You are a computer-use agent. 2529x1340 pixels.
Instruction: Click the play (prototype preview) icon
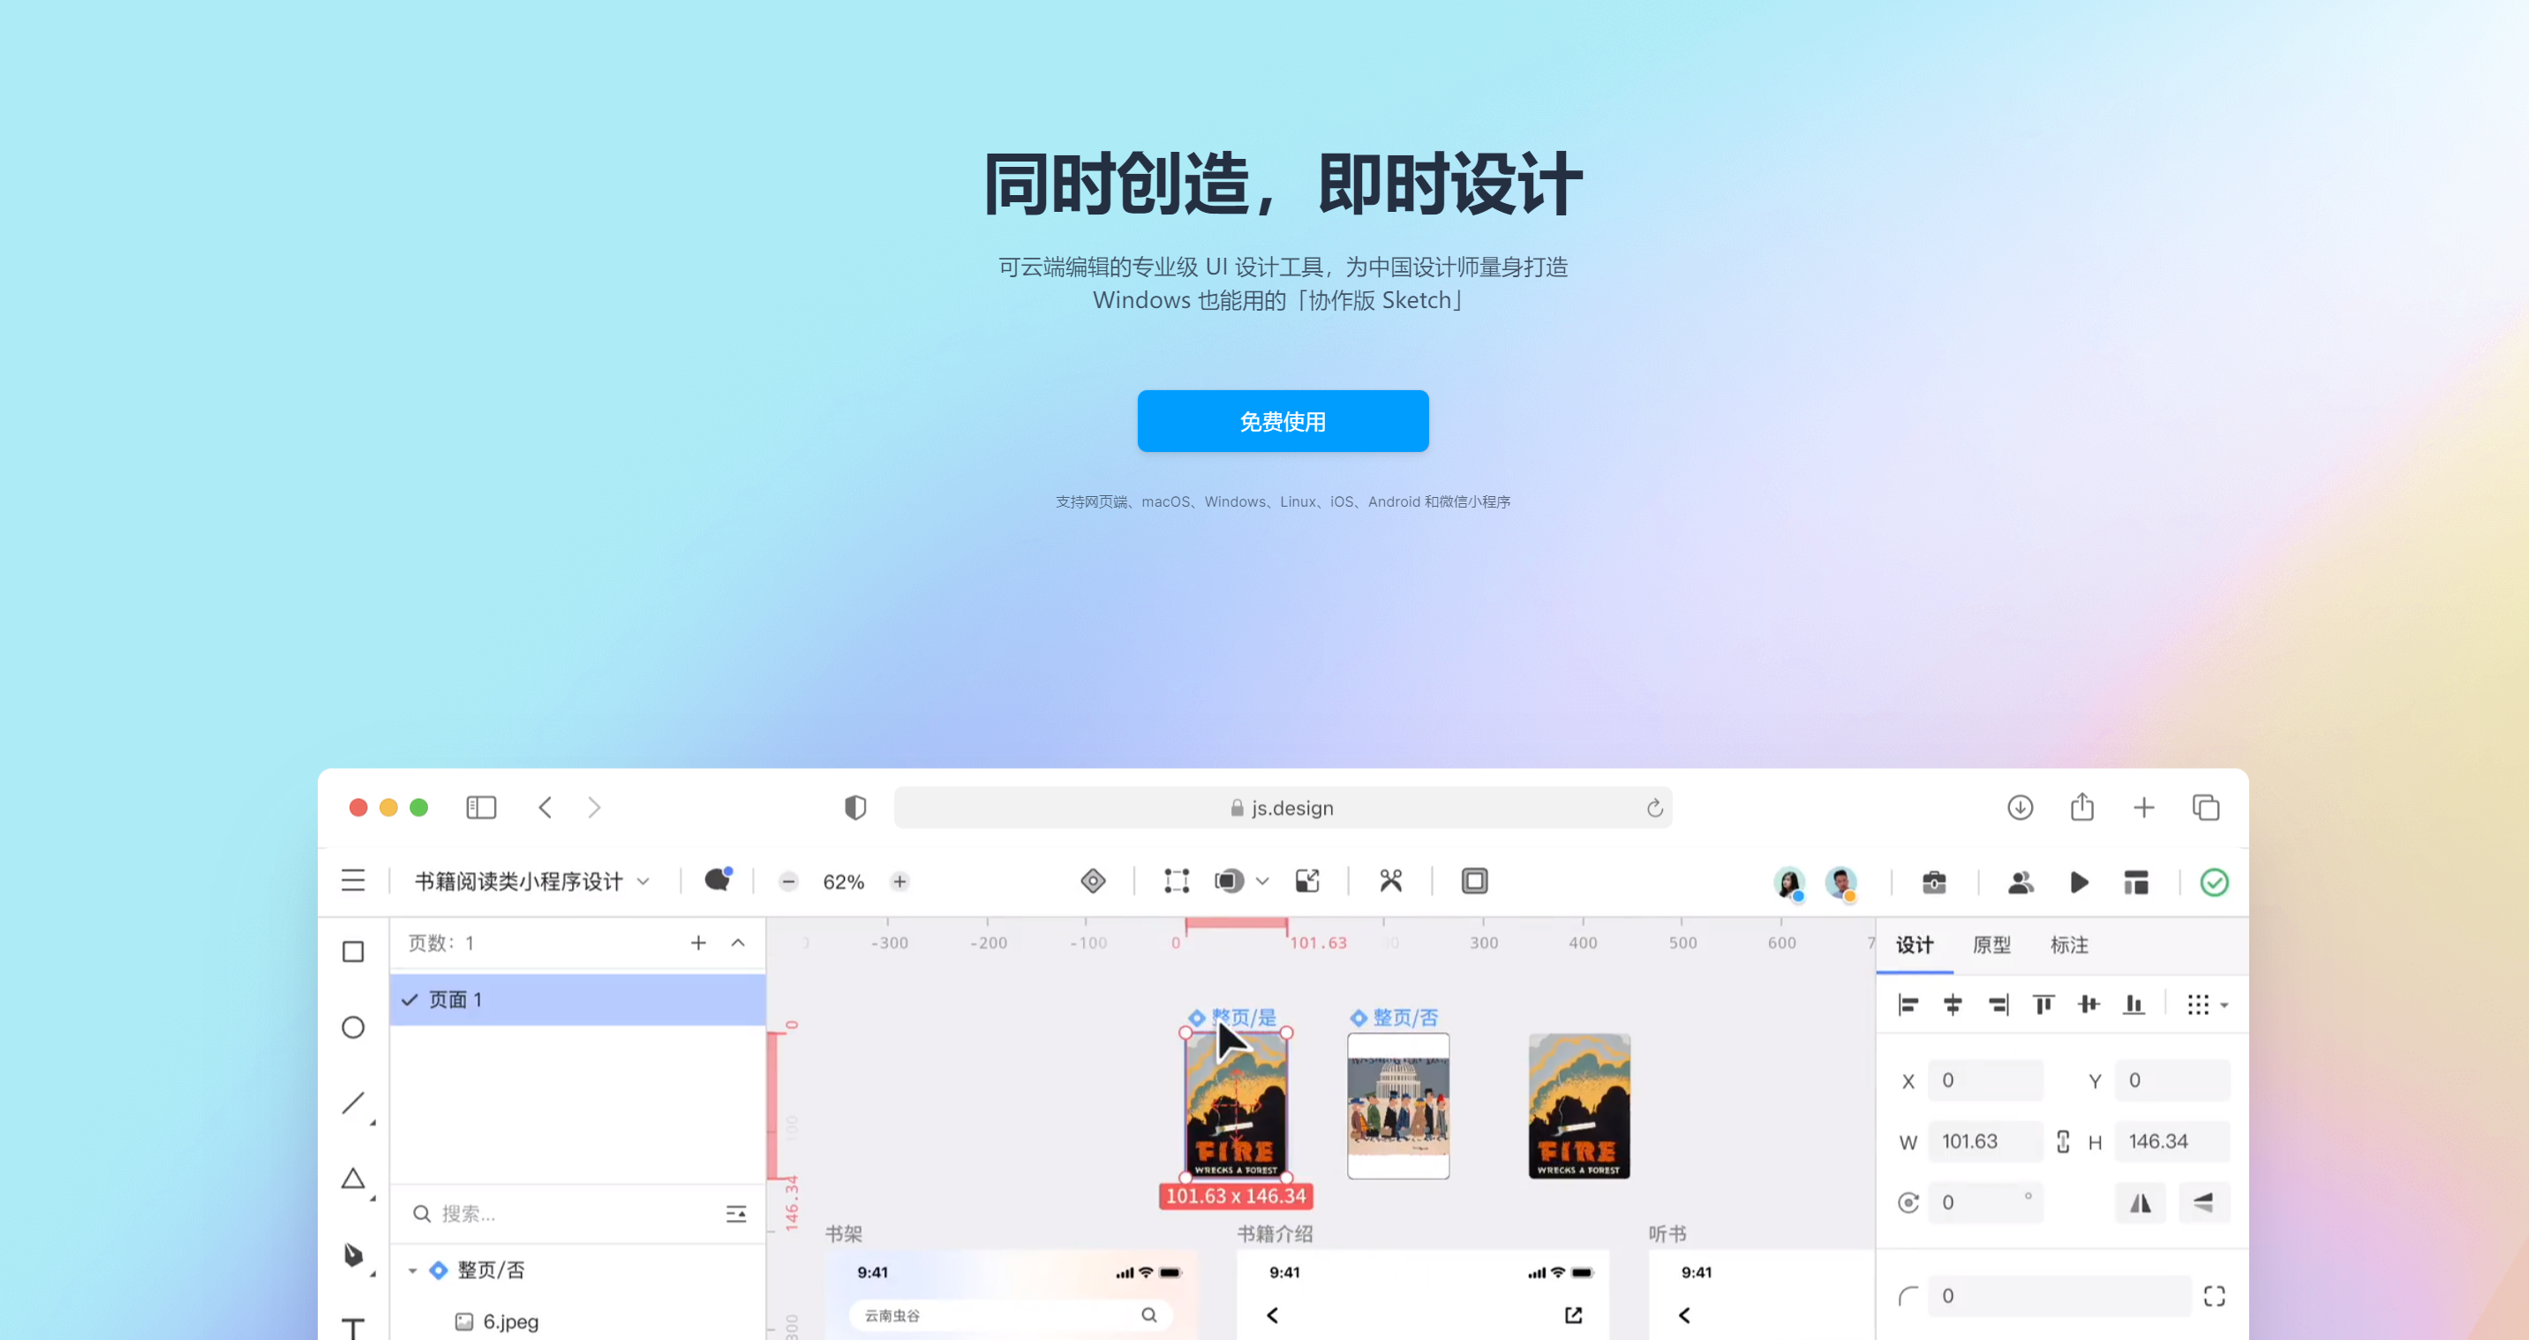[2079, 883]
